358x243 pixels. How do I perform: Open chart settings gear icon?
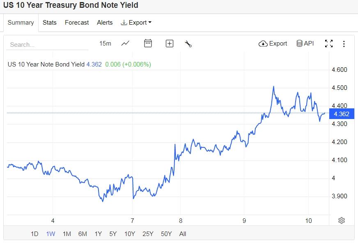(x=341, y=220)
